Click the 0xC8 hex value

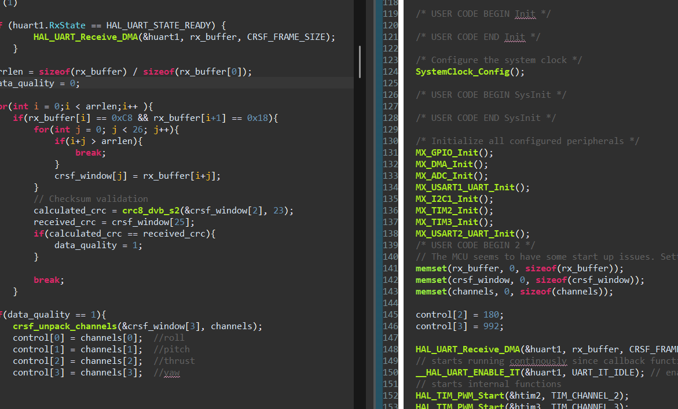pos(122,118)
